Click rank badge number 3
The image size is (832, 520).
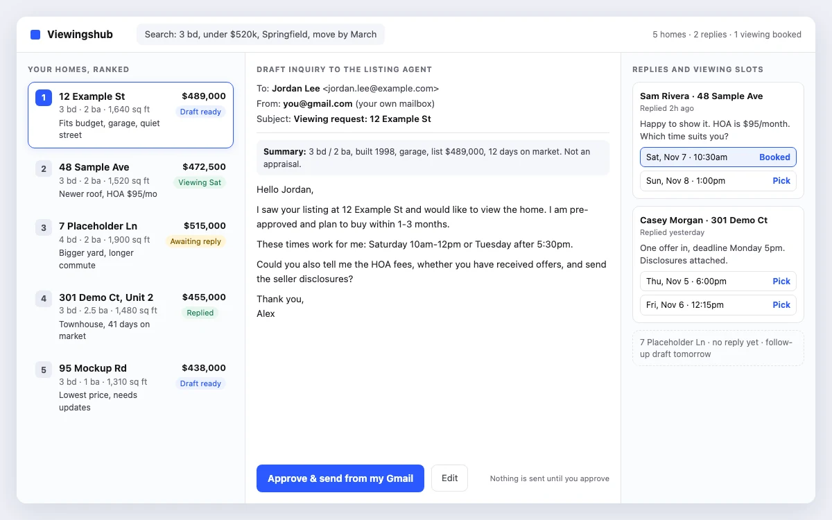(x=44, y=227)
